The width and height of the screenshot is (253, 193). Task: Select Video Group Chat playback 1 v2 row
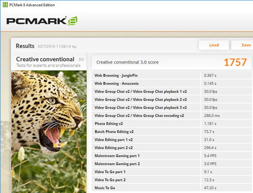point(171,91)
